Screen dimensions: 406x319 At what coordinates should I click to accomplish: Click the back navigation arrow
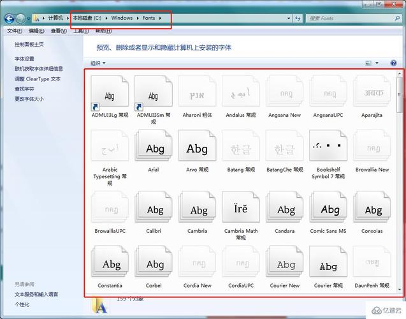[10, 19]
